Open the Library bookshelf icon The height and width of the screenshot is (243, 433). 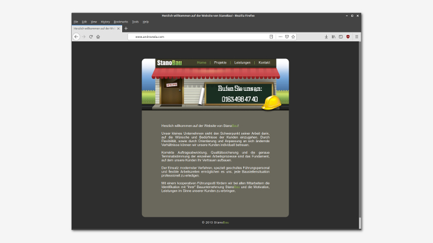334,37
